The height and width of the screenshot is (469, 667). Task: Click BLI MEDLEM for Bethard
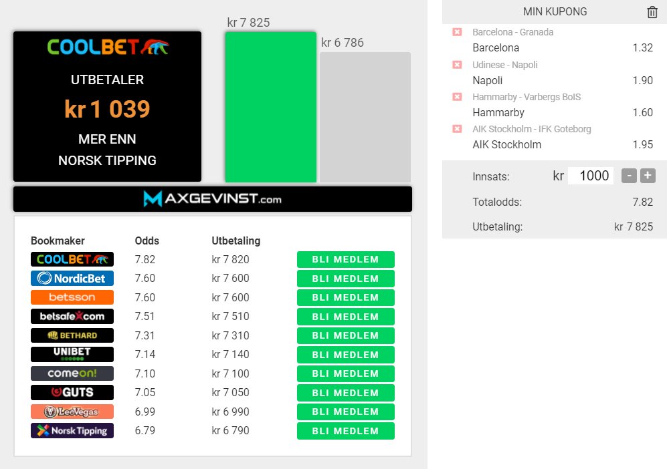345,335
